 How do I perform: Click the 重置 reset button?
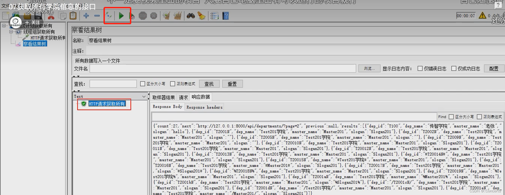[232, 84]
